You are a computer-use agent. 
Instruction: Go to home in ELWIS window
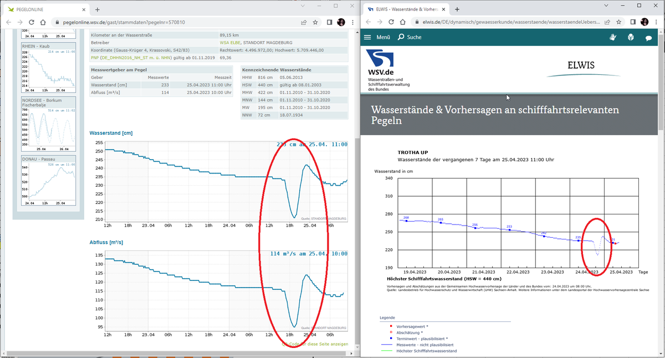click(x=403, y=22)
